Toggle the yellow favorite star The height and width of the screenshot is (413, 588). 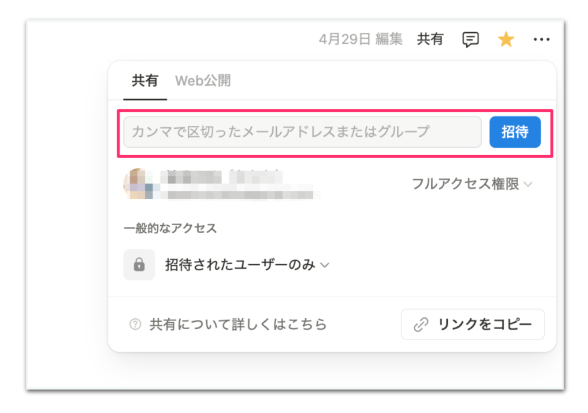click(506, 39)
